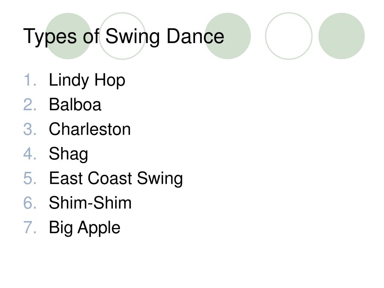
Task: Click the number 1 list marker
Action: click(x=30, y=80)
